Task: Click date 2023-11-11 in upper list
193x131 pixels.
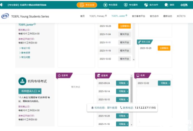Action: tap(105, 42)
